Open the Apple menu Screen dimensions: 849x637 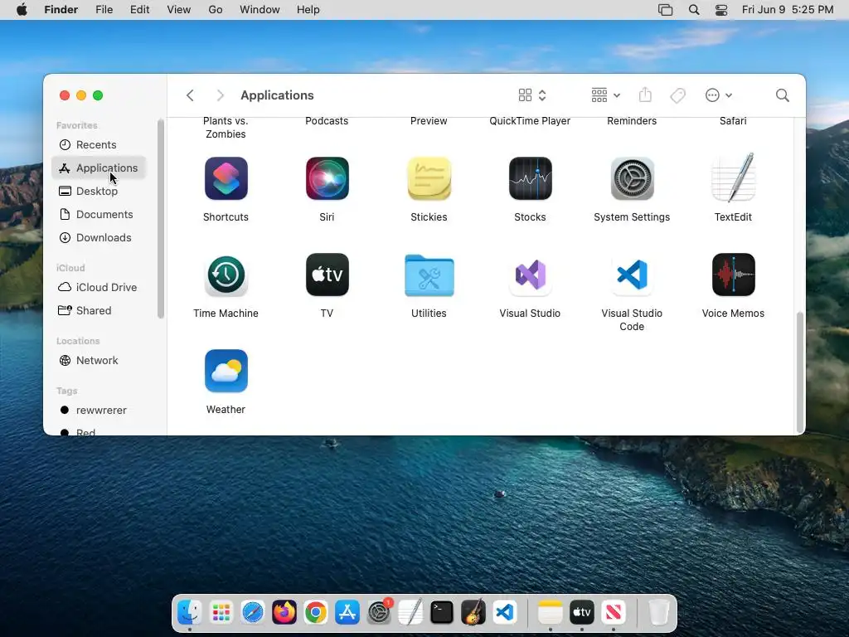click(22, 10)
